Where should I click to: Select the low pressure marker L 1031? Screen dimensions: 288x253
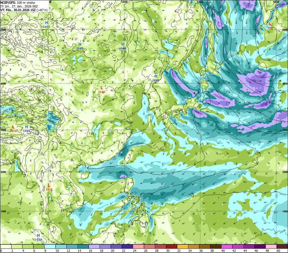102,90
